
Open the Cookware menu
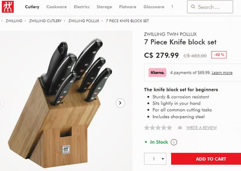[56, 7]
